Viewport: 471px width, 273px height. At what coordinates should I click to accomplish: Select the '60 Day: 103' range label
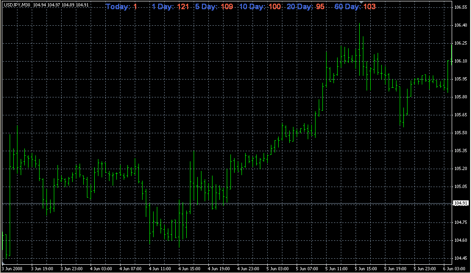click(x=355, y=6)
